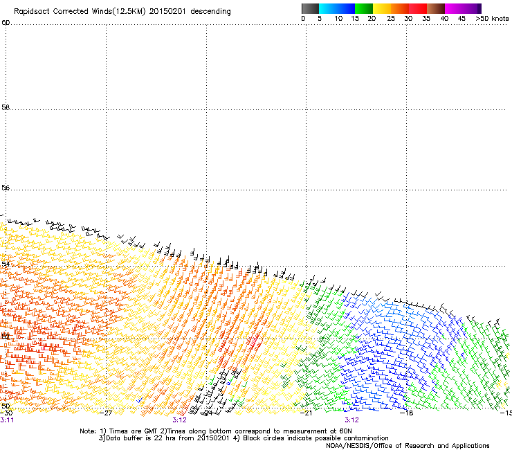The width and height of the screenshot is (512, 450).
Task: Click the latitude label '54'
Action: tap(6, 264)
